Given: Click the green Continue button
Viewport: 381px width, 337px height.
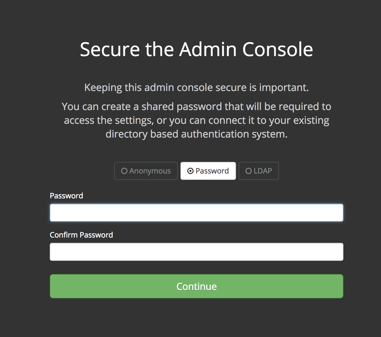Looking at the screenshot, I should point(197,286).
